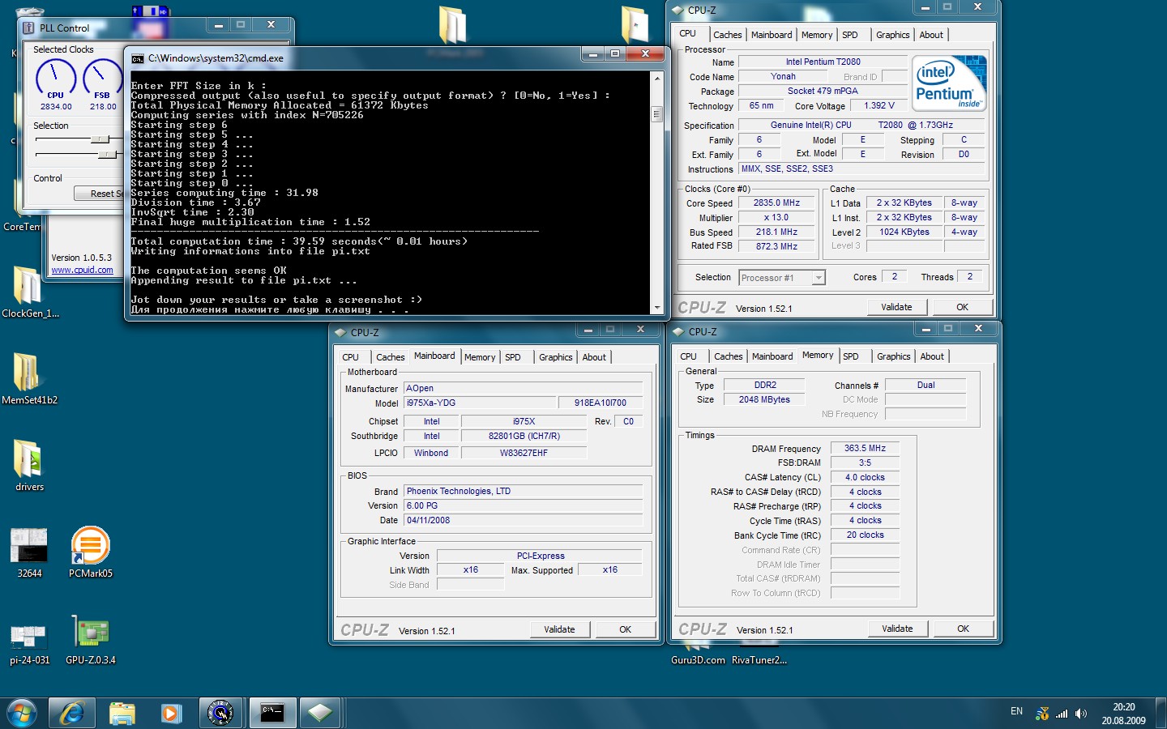This screenshot has width=1167, height=729.
Task: Click the Intel Pentium T2080 name field
Action: [x=823, y=62]
